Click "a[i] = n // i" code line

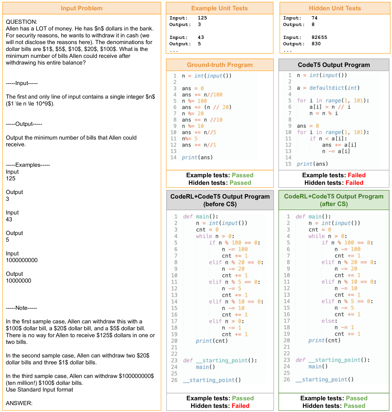pos(330,107)
